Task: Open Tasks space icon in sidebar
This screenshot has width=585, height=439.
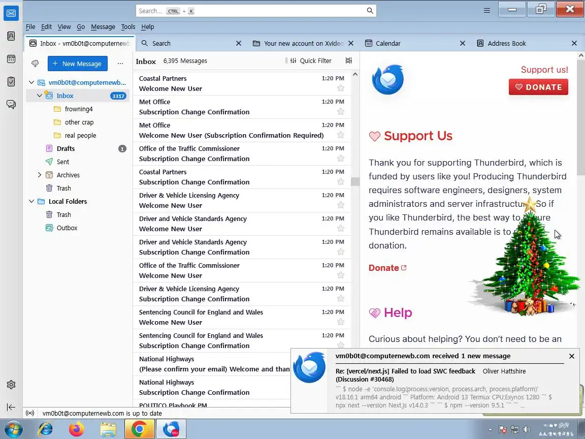Action: [11, 81]
